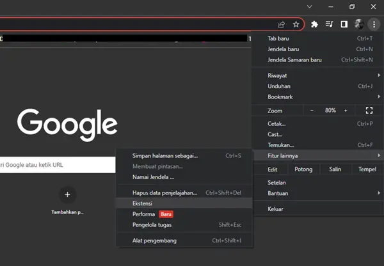Open Performa with Baru badge
Image resolution: width=384 pixels, height=266 pixels.
(184, 214)
